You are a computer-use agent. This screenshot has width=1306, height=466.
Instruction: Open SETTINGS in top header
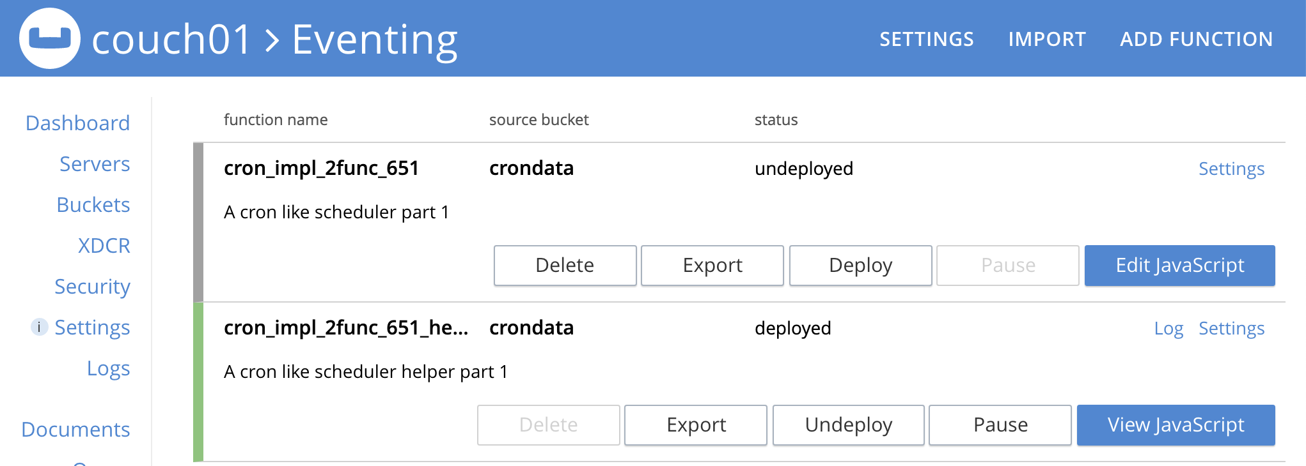tap(927, 39)
